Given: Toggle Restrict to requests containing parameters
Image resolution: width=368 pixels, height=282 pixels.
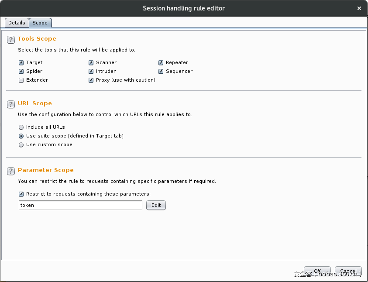Looking at the screenshot, I should [21, 194].
